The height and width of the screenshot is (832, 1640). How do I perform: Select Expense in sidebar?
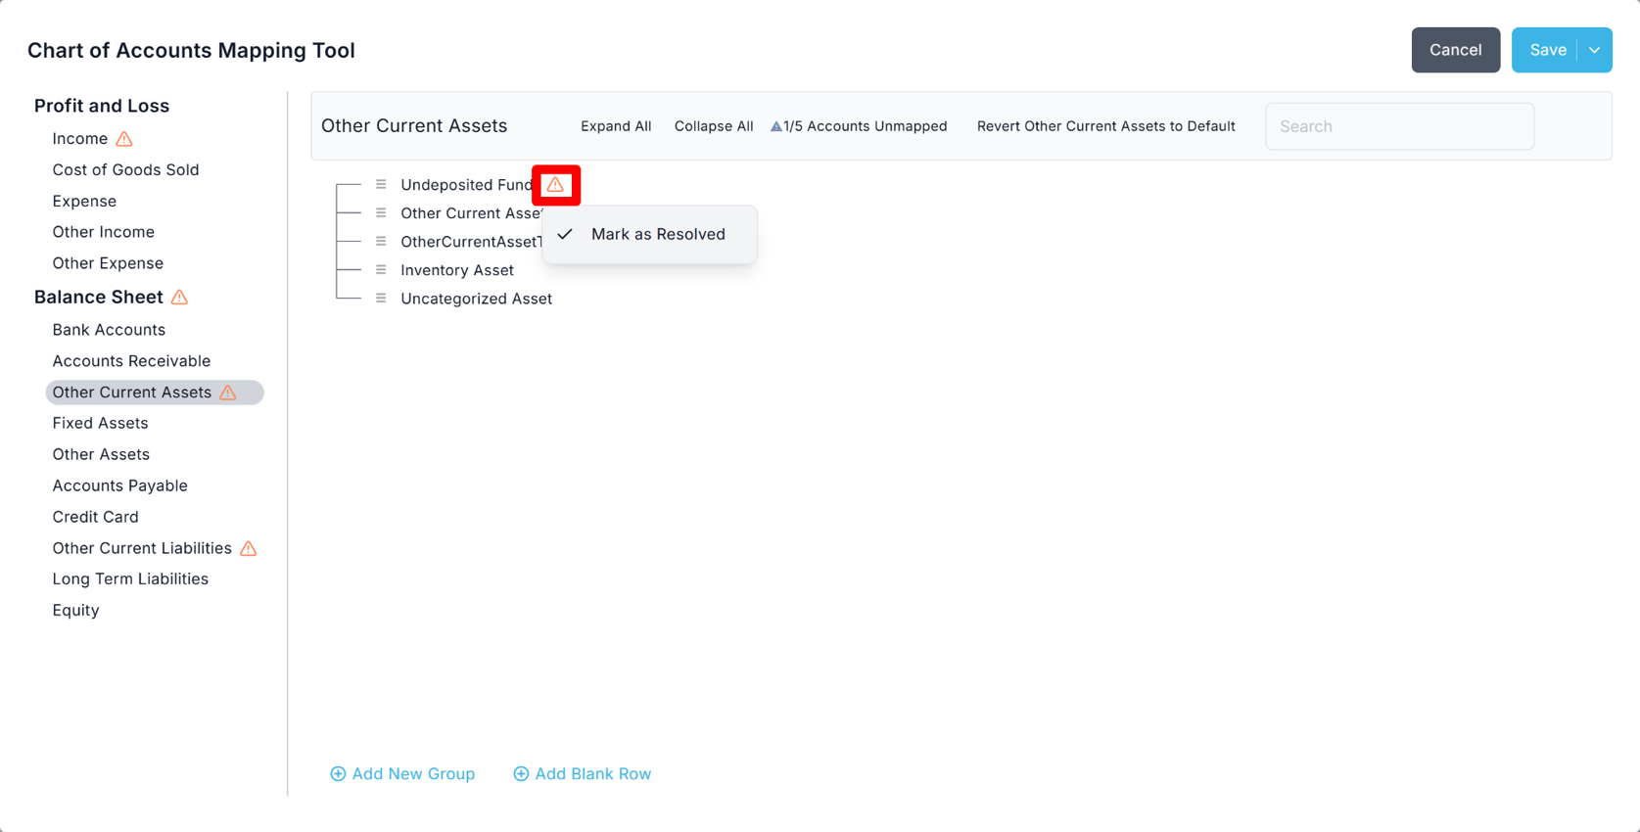tap(84, 202)
